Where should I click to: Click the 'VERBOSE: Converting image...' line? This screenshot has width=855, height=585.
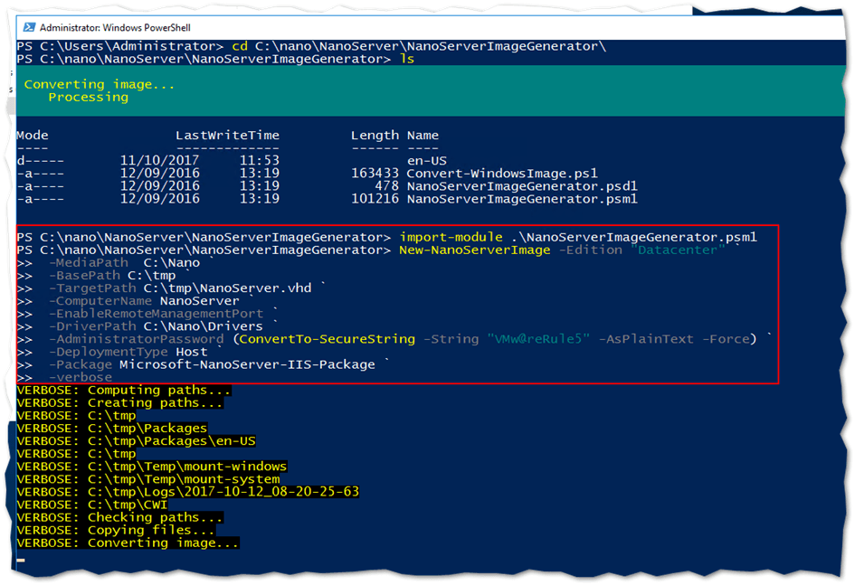128,543
